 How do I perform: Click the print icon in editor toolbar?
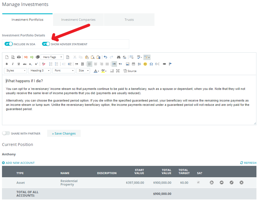point(19,57)
